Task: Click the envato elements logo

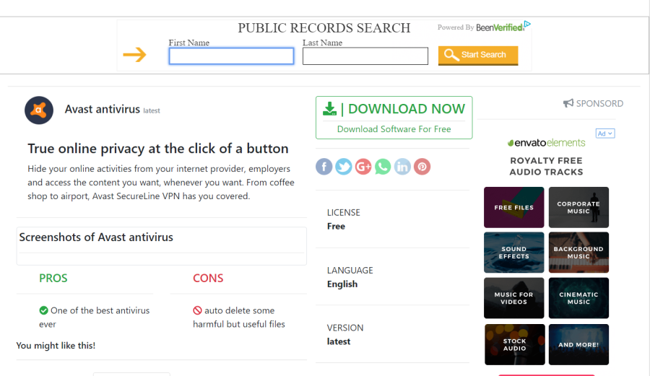Action: tap(547, 143)
